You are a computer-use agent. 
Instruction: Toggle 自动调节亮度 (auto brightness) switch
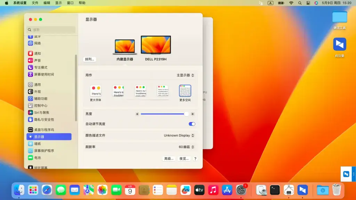tap(192, 124)
